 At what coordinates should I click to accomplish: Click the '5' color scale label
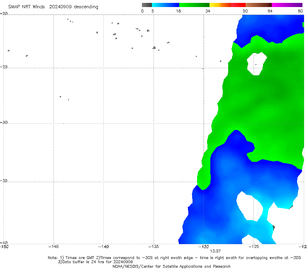pos(153,11)
